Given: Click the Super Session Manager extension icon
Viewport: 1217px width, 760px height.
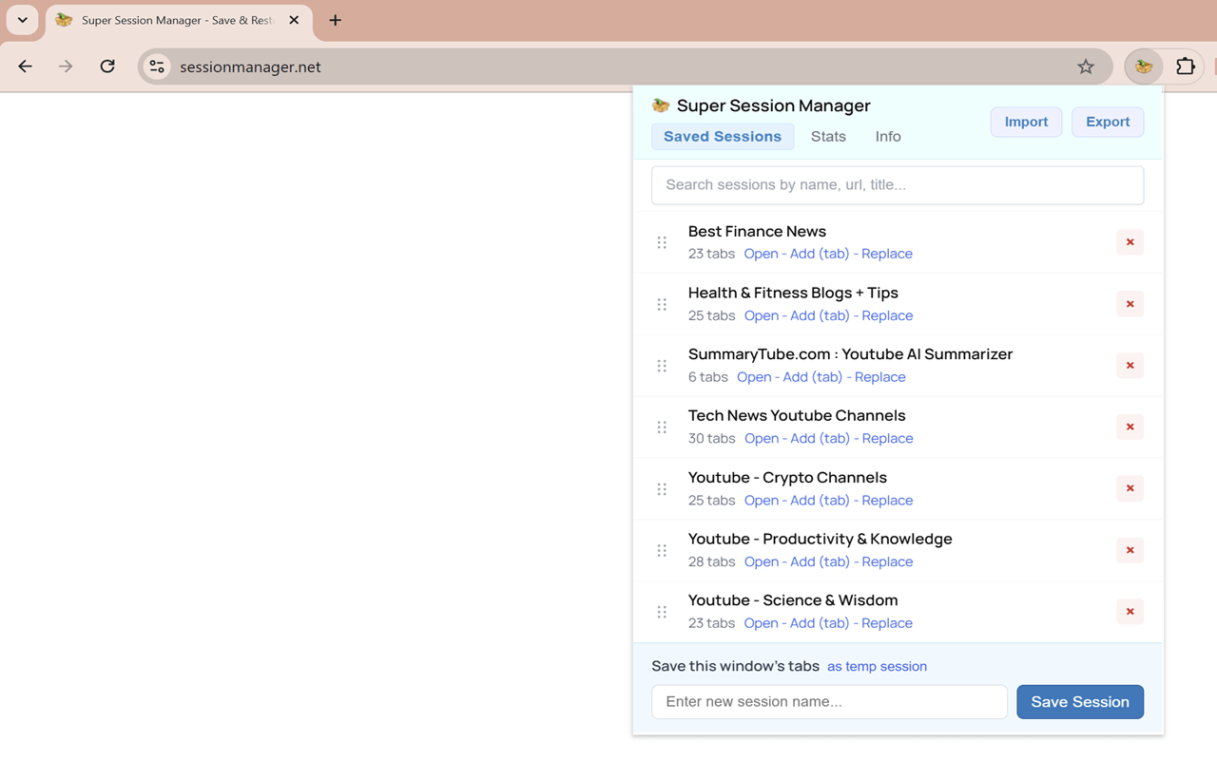Looking at the screenshot, I should pyautogui.click(x=1143, y=66).
